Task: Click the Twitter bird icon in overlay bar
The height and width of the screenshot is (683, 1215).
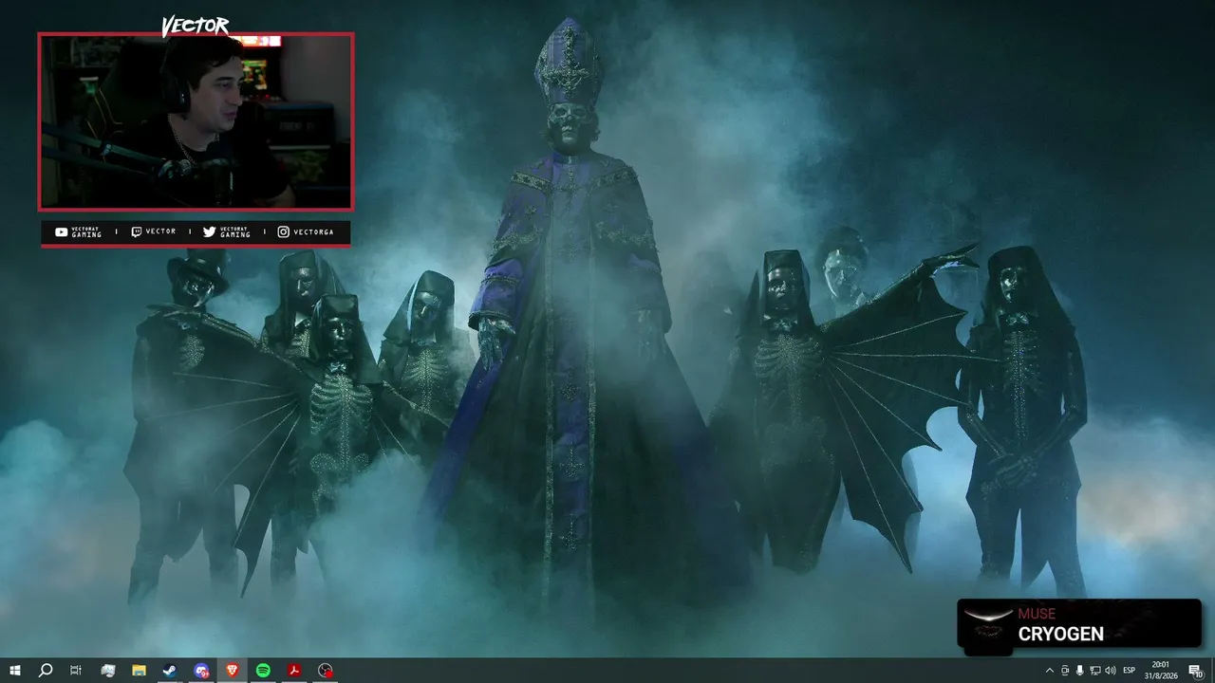Action: pos(209,231)
